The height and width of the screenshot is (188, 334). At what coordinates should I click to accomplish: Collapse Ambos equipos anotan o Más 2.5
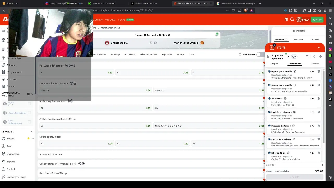click(x=264, y=119)
